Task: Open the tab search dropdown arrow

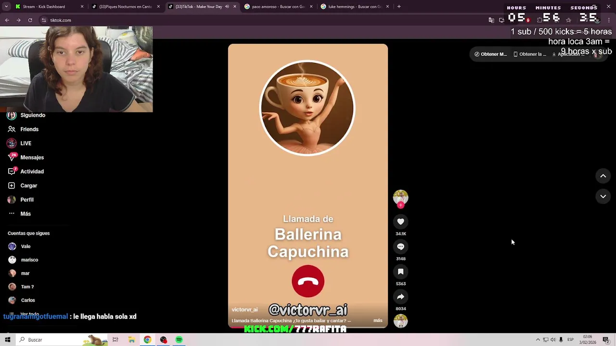Action: (6, 7)
